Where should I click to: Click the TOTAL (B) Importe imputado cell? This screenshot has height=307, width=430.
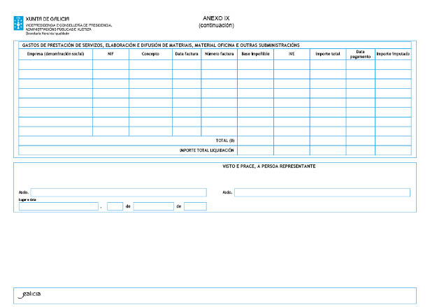tap(394, 141)
